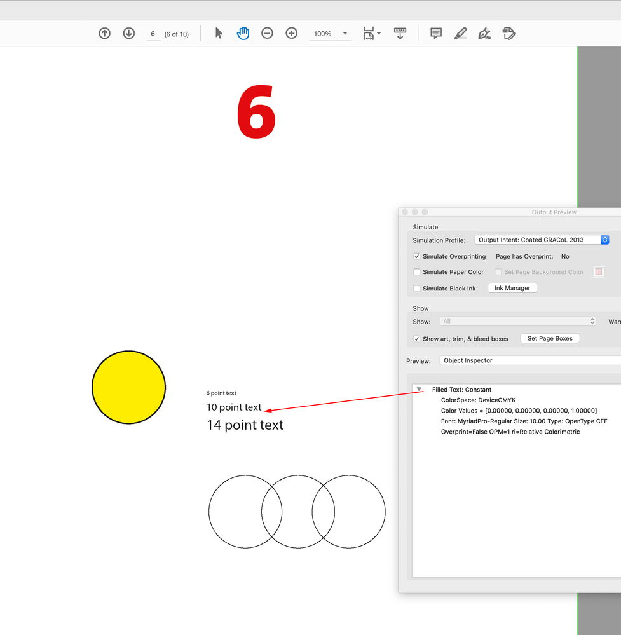This screenshot has width=621, height=635.
Task: Open the sign document pen tool
Action: pos(484,33)
